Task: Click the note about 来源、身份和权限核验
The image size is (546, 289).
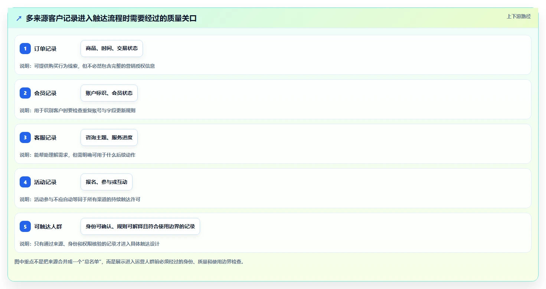Action: [x=89, y=244]
